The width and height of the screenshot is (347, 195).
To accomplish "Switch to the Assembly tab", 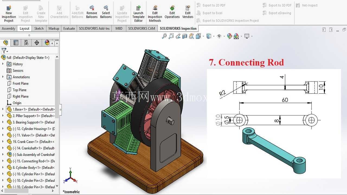I will click(x=8, y=28).
